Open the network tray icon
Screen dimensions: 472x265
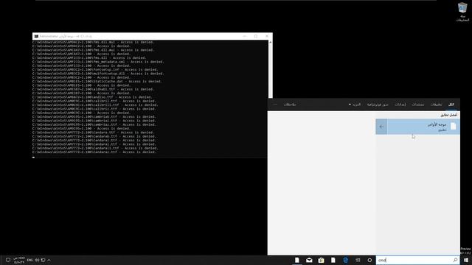point(43,260)
